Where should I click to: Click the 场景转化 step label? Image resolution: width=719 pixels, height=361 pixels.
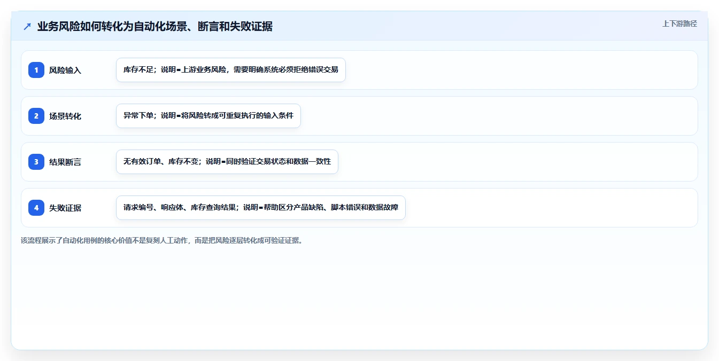click(65, 116)
